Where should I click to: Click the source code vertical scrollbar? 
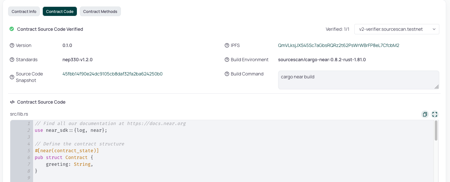[436, 131]
